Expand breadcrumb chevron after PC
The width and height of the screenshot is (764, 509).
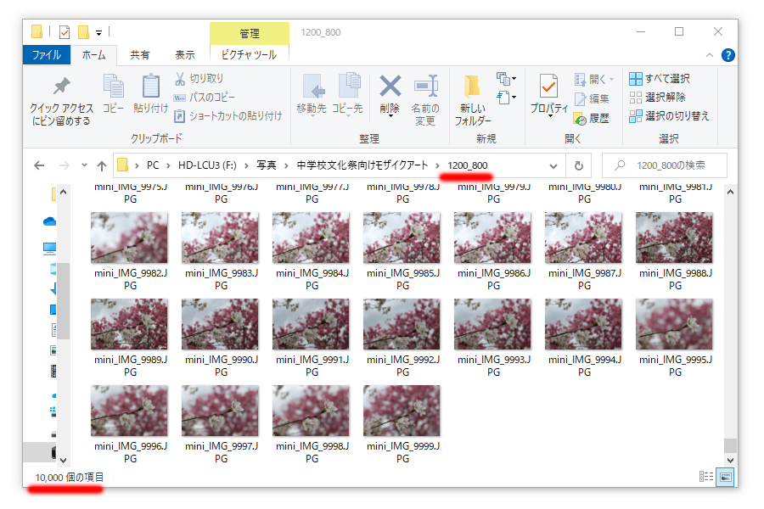coord(167,165)
